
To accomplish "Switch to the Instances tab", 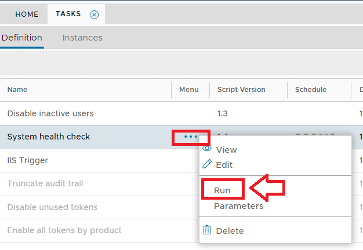I will click(82, 38).
